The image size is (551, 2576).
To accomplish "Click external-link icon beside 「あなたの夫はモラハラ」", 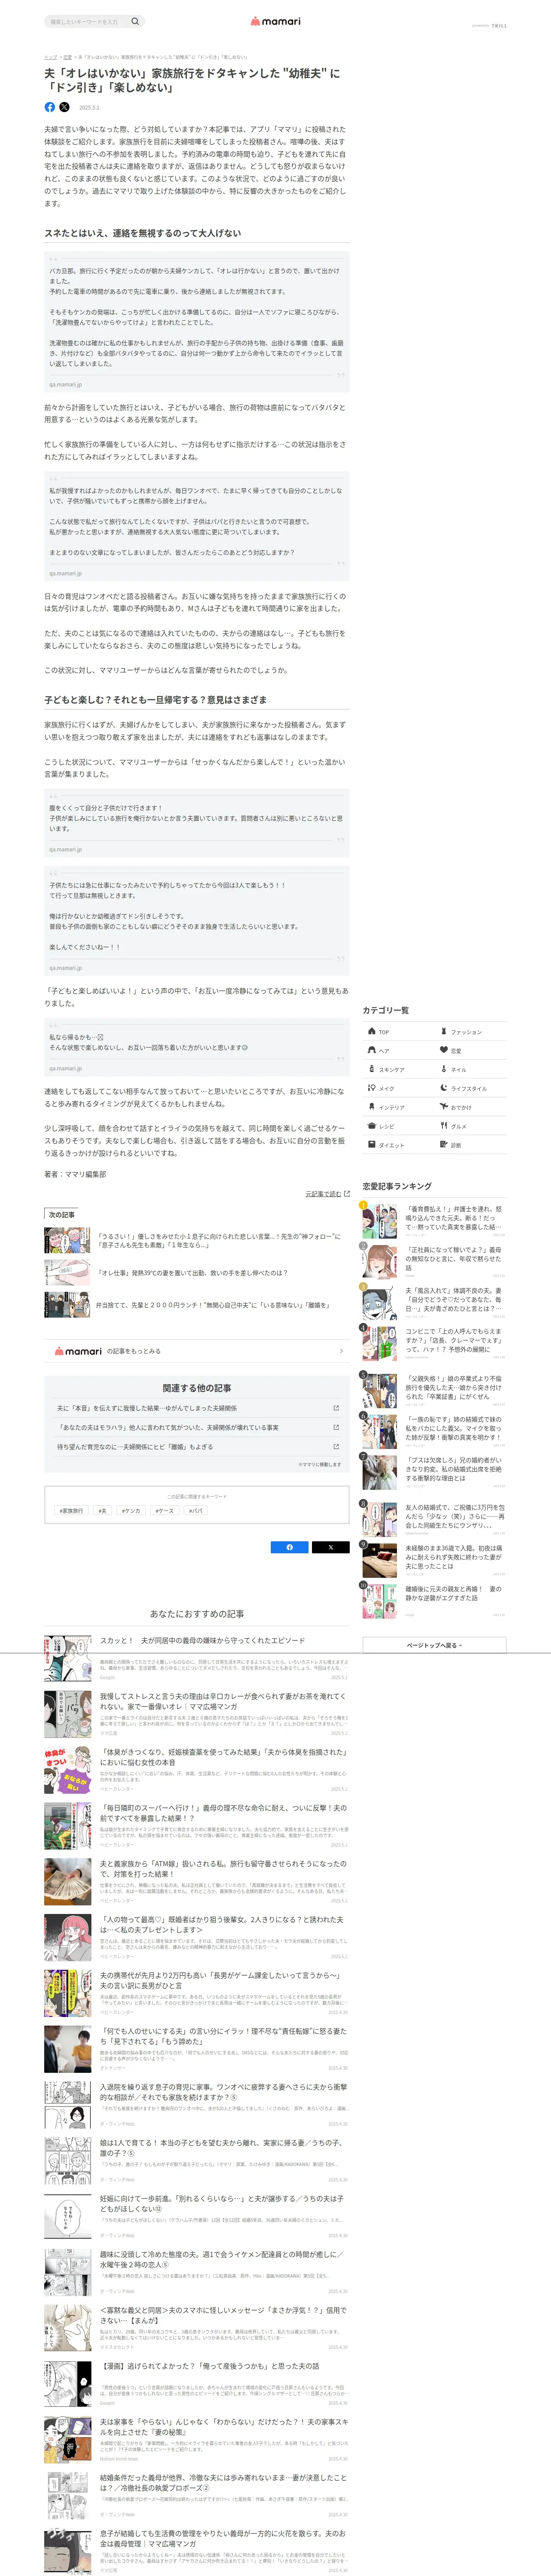I will tap(336, 1427).
